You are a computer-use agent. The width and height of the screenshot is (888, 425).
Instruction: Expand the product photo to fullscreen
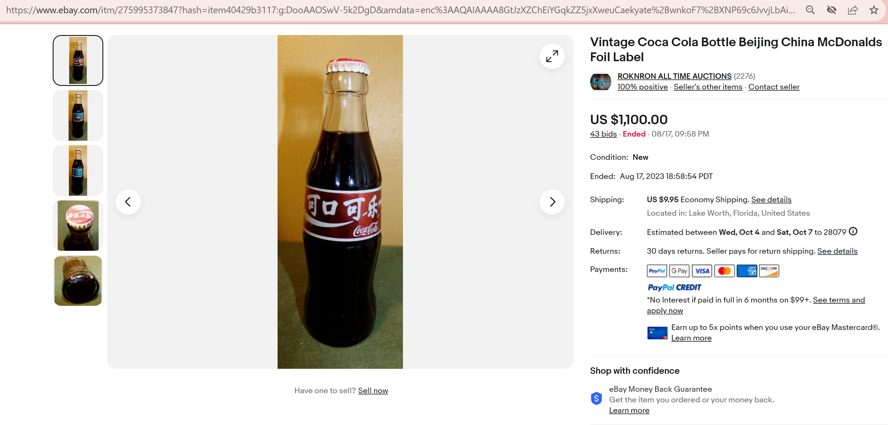552,56
